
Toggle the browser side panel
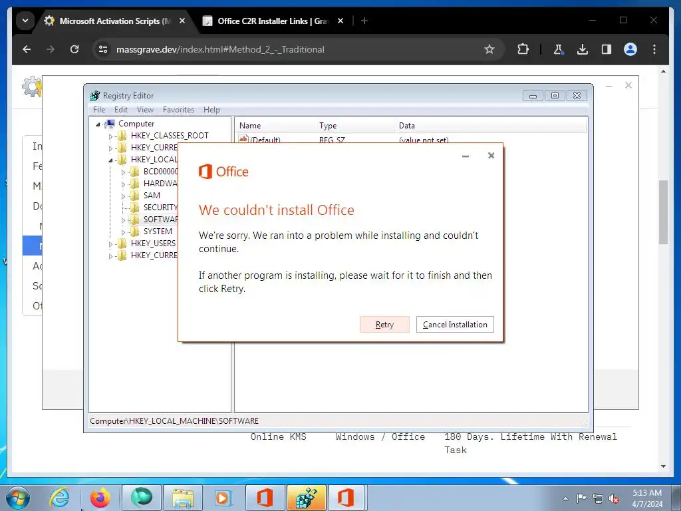(x=607, y=49)
